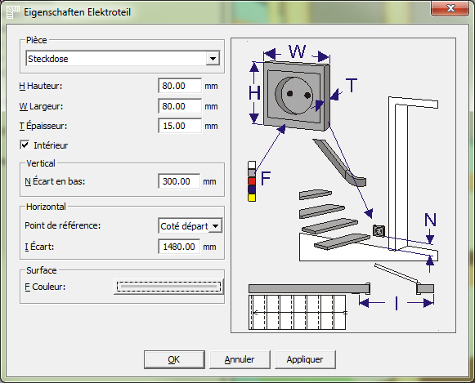
Task: Open the Pièce dropdown arrow
Action: click(x=213, y=58)
